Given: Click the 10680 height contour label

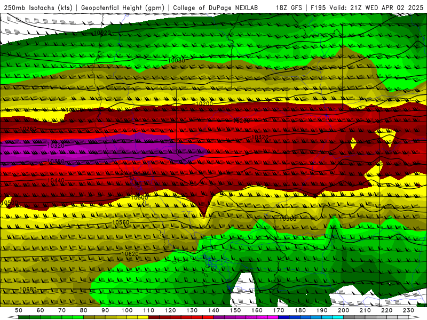Looking at the screenshot, I should tap(28, 289).
